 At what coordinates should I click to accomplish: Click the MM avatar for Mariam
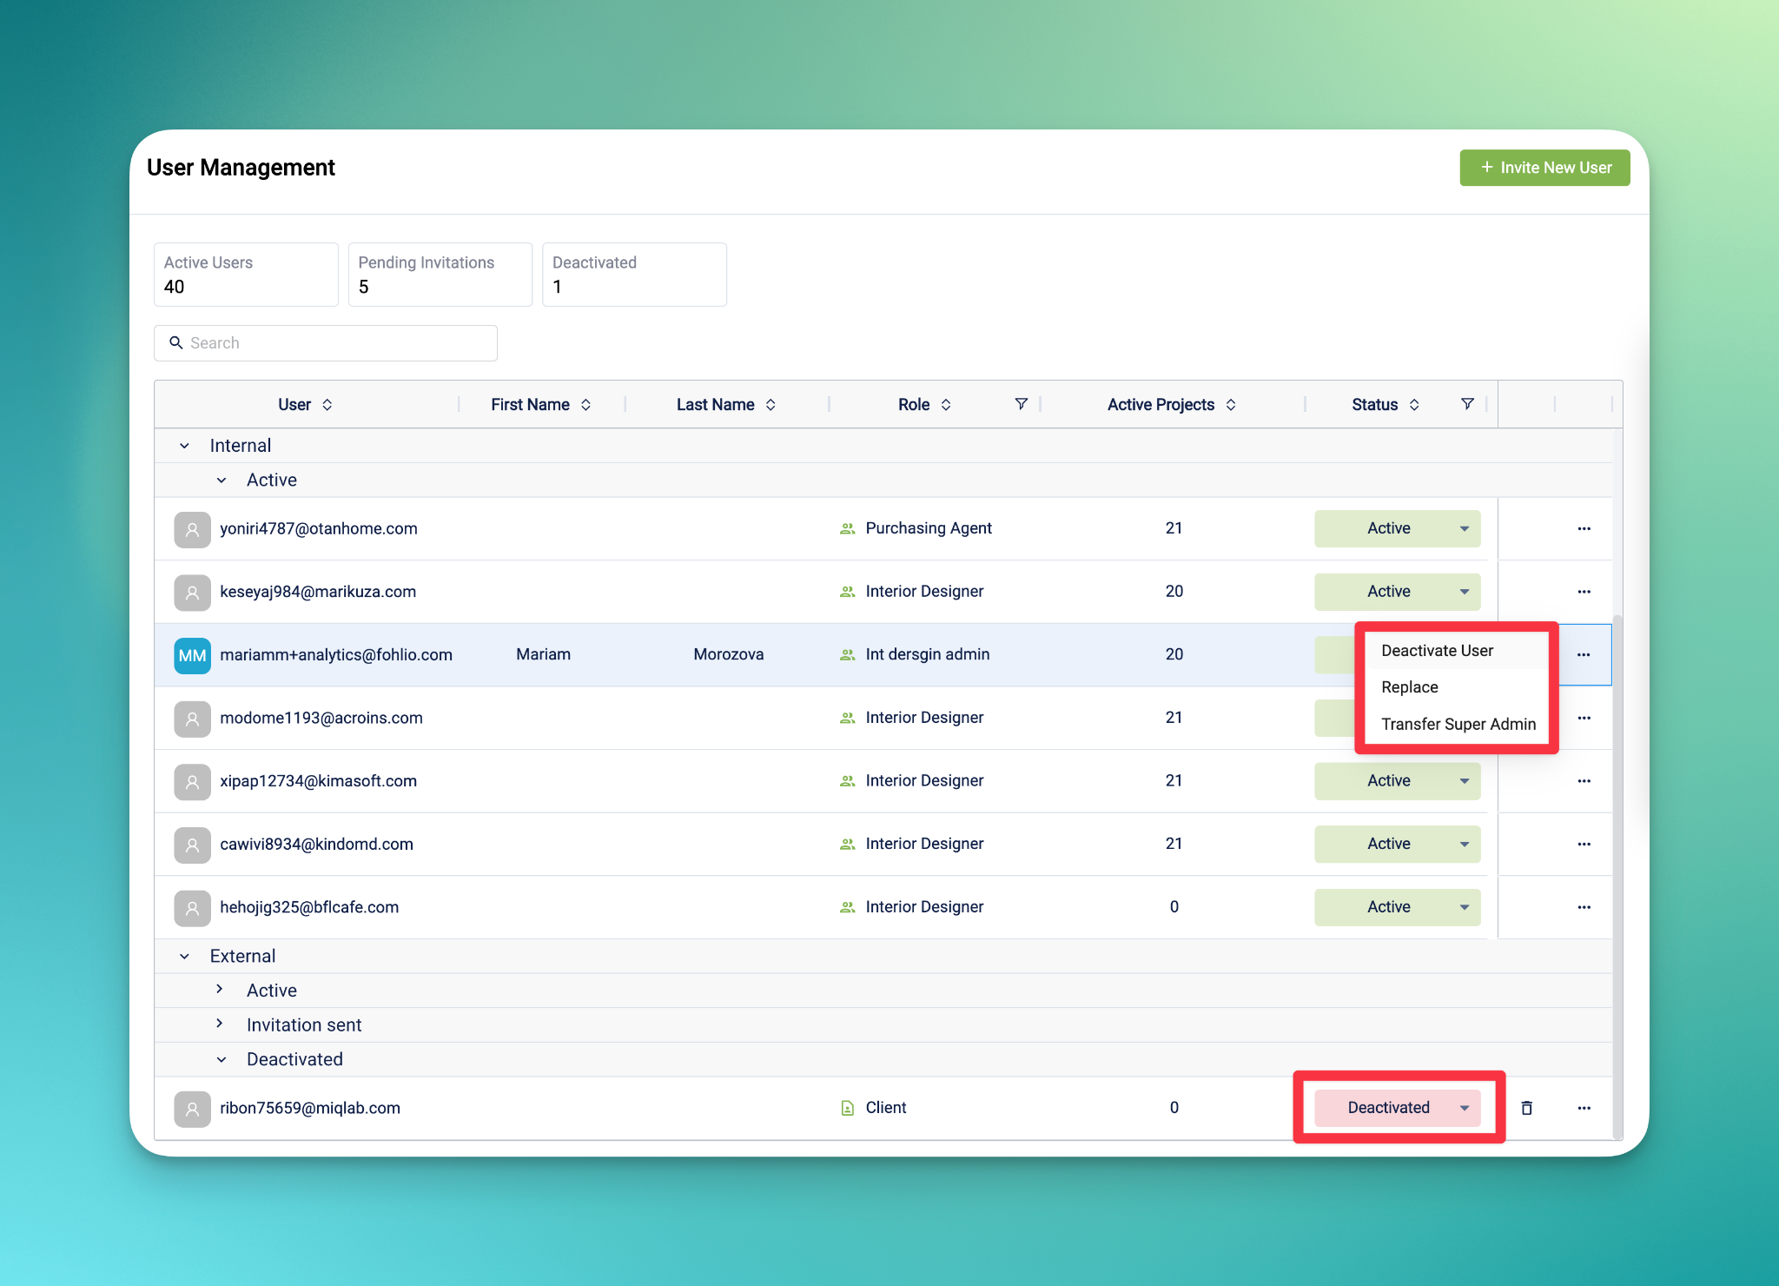tap(192, 655)
